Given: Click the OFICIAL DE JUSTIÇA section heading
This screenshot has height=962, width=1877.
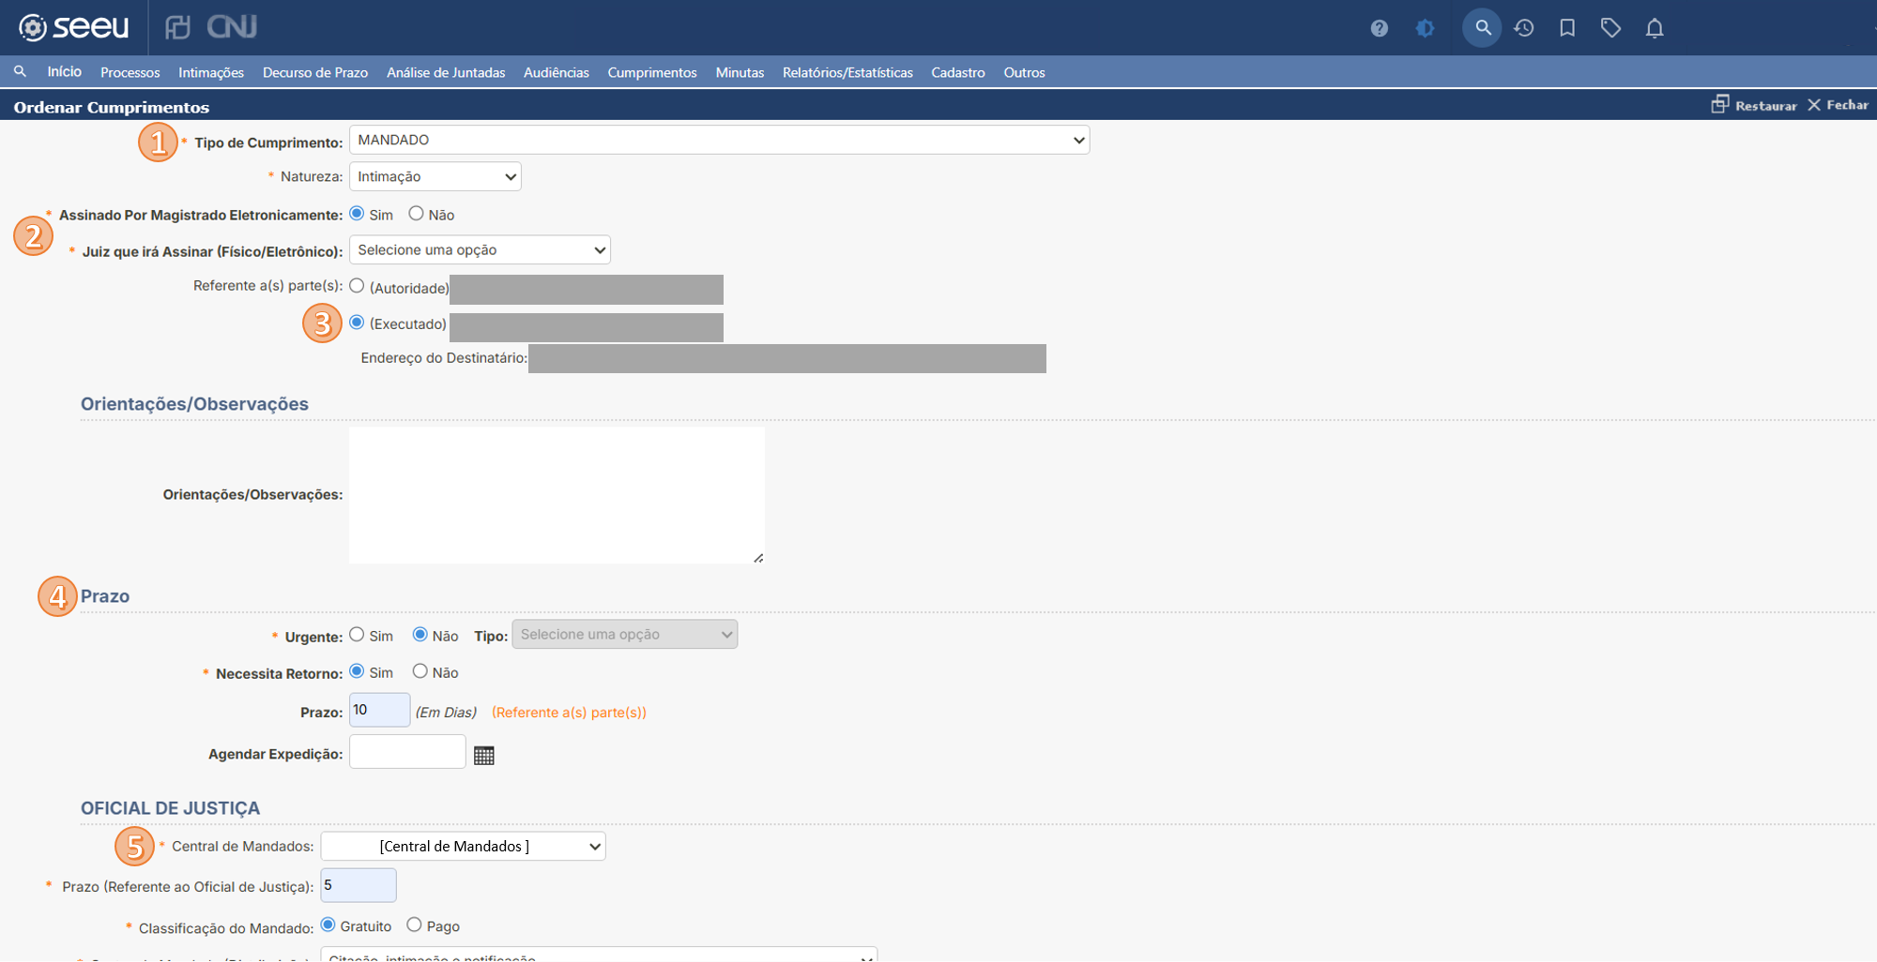Looking at the screenshot, I should click(170, 808).
